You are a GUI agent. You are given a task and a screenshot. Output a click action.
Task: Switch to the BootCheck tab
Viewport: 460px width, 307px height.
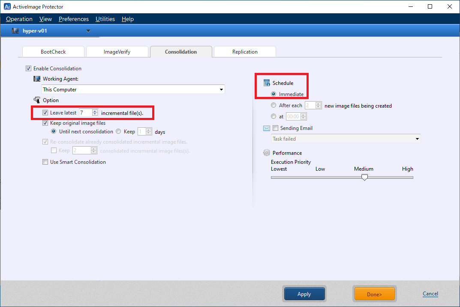click(54, 51)
